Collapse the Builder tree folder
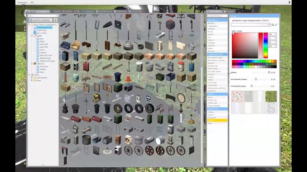This screenshot has width=307, height=172. [32, 36]
